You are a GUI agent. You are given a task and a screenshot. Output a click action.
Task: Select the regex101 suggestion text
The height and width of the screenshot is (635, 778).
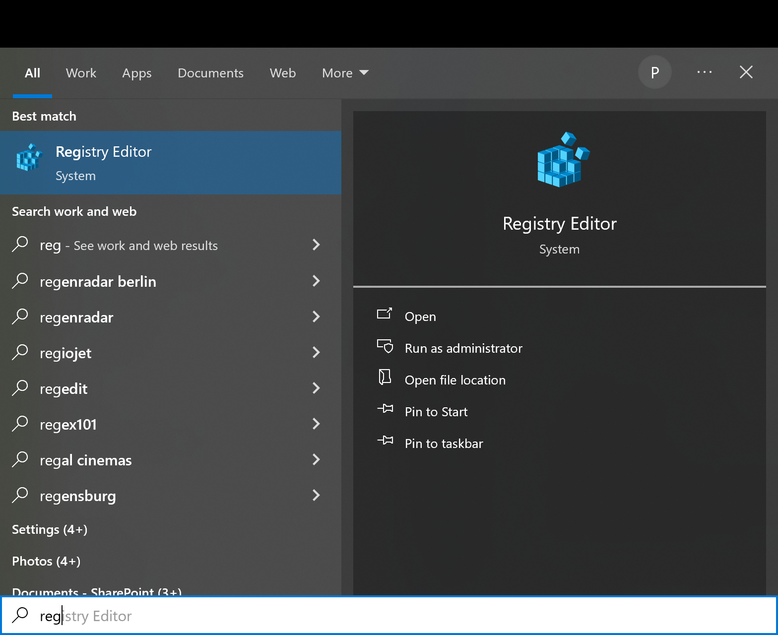click(x=68, y=425)
